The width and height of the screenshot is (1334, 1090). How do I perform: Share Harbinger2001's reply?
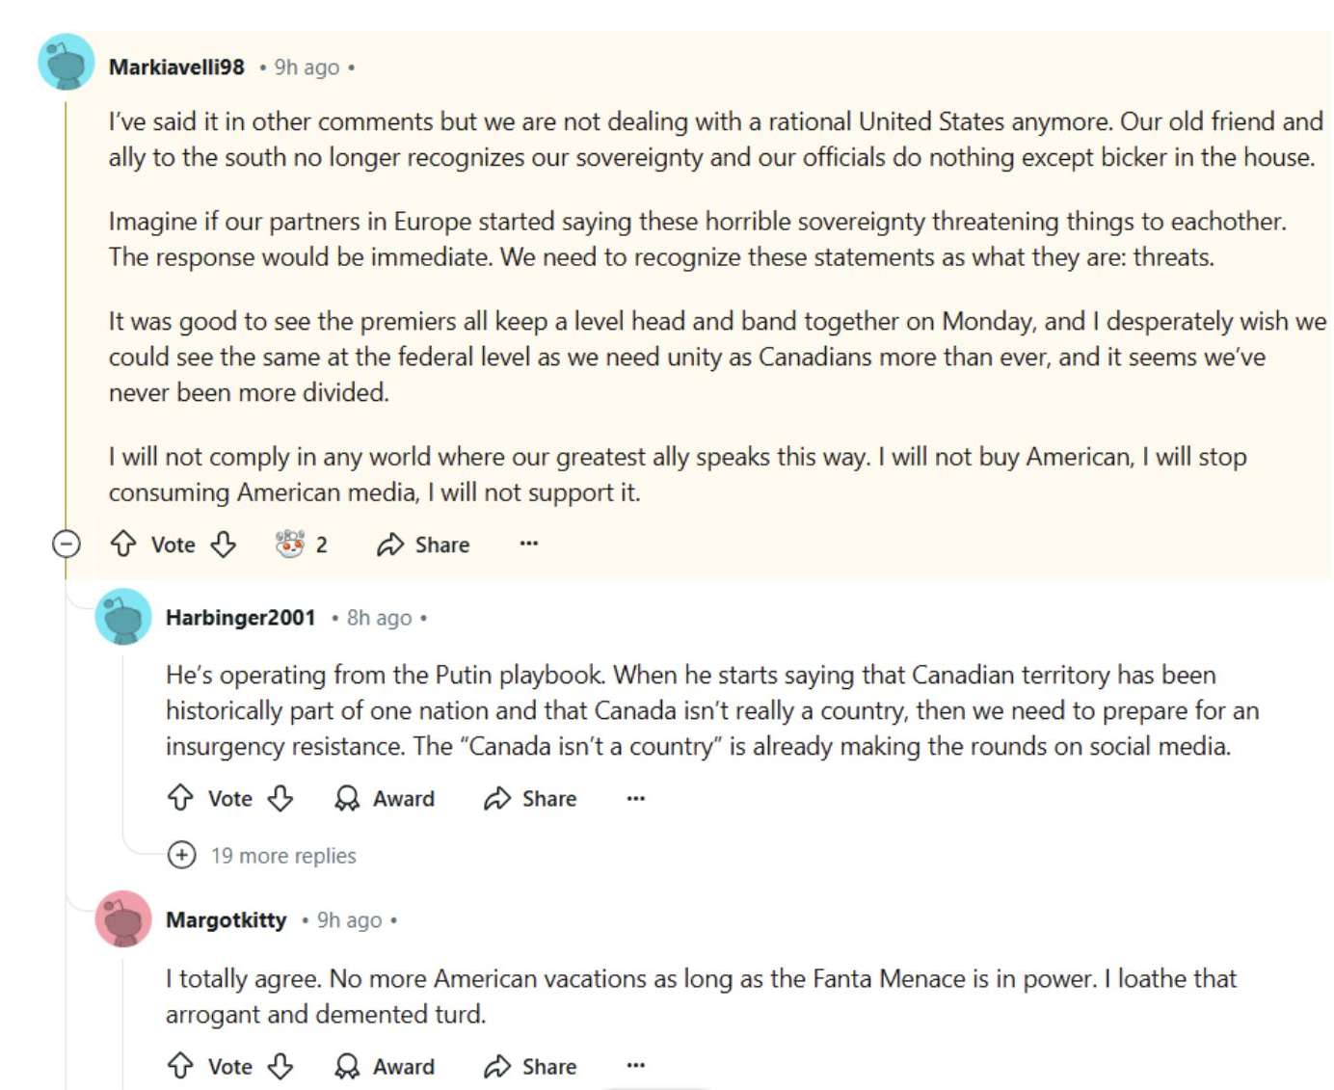coord(530,798)
